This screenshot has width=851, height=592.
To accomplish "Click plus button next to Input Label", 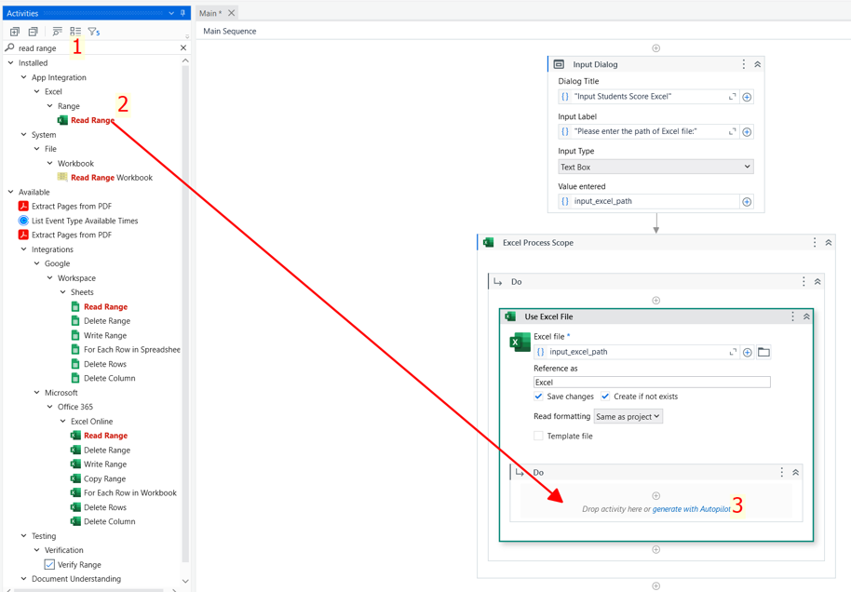I will tap(747, 132).
